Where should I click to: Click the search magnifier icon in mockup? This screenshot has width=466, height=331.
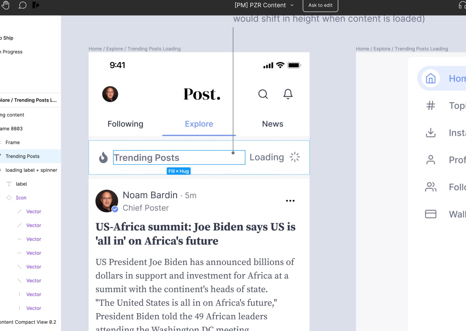click(x=263, y=94)
